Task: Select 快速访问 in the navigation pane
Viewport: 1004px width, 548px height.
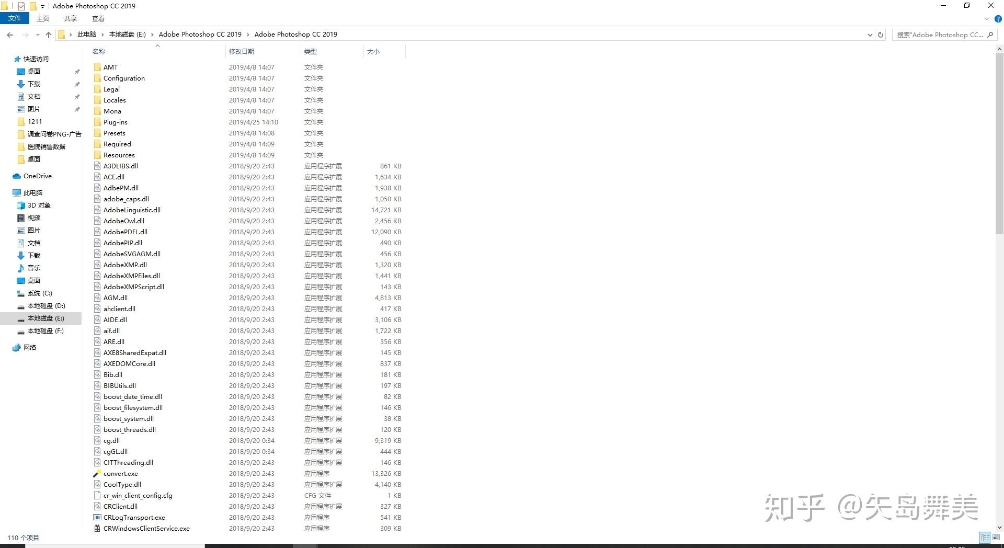Action: pos(36,59)
